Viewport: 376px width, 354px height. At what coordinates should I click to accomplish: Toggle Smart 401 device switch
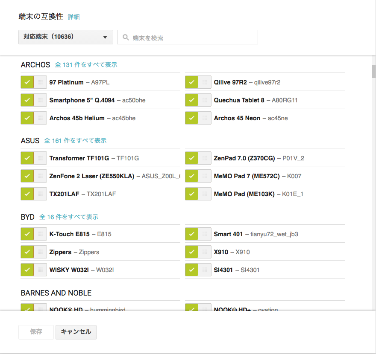pos(198,234)
